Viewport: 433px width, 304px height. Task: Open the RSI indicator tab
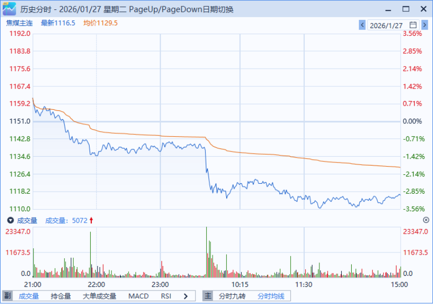click(x=166, y=296)
